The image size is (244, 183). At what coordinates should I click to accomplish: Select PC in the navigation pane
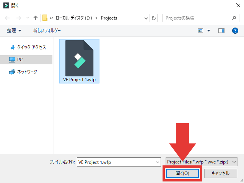point(26,60)
